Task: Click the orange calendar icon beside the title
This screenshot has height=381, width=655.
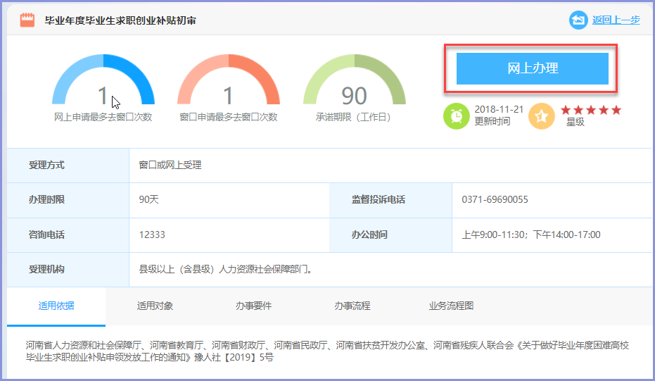Action: 27,20
